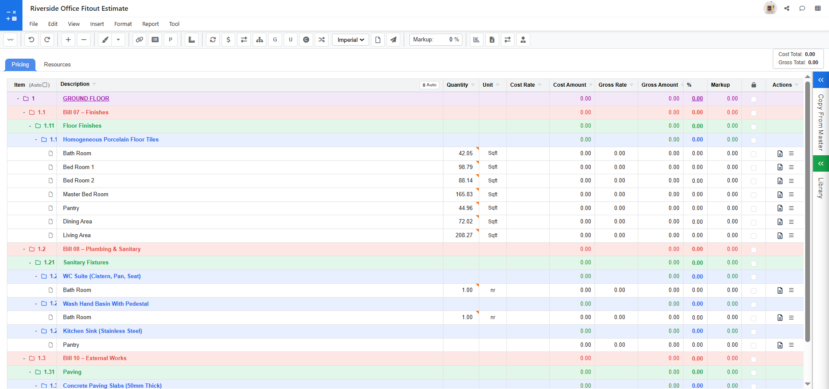
Task: Click the paper plane send icon
Action: click(x=393, y=40)
